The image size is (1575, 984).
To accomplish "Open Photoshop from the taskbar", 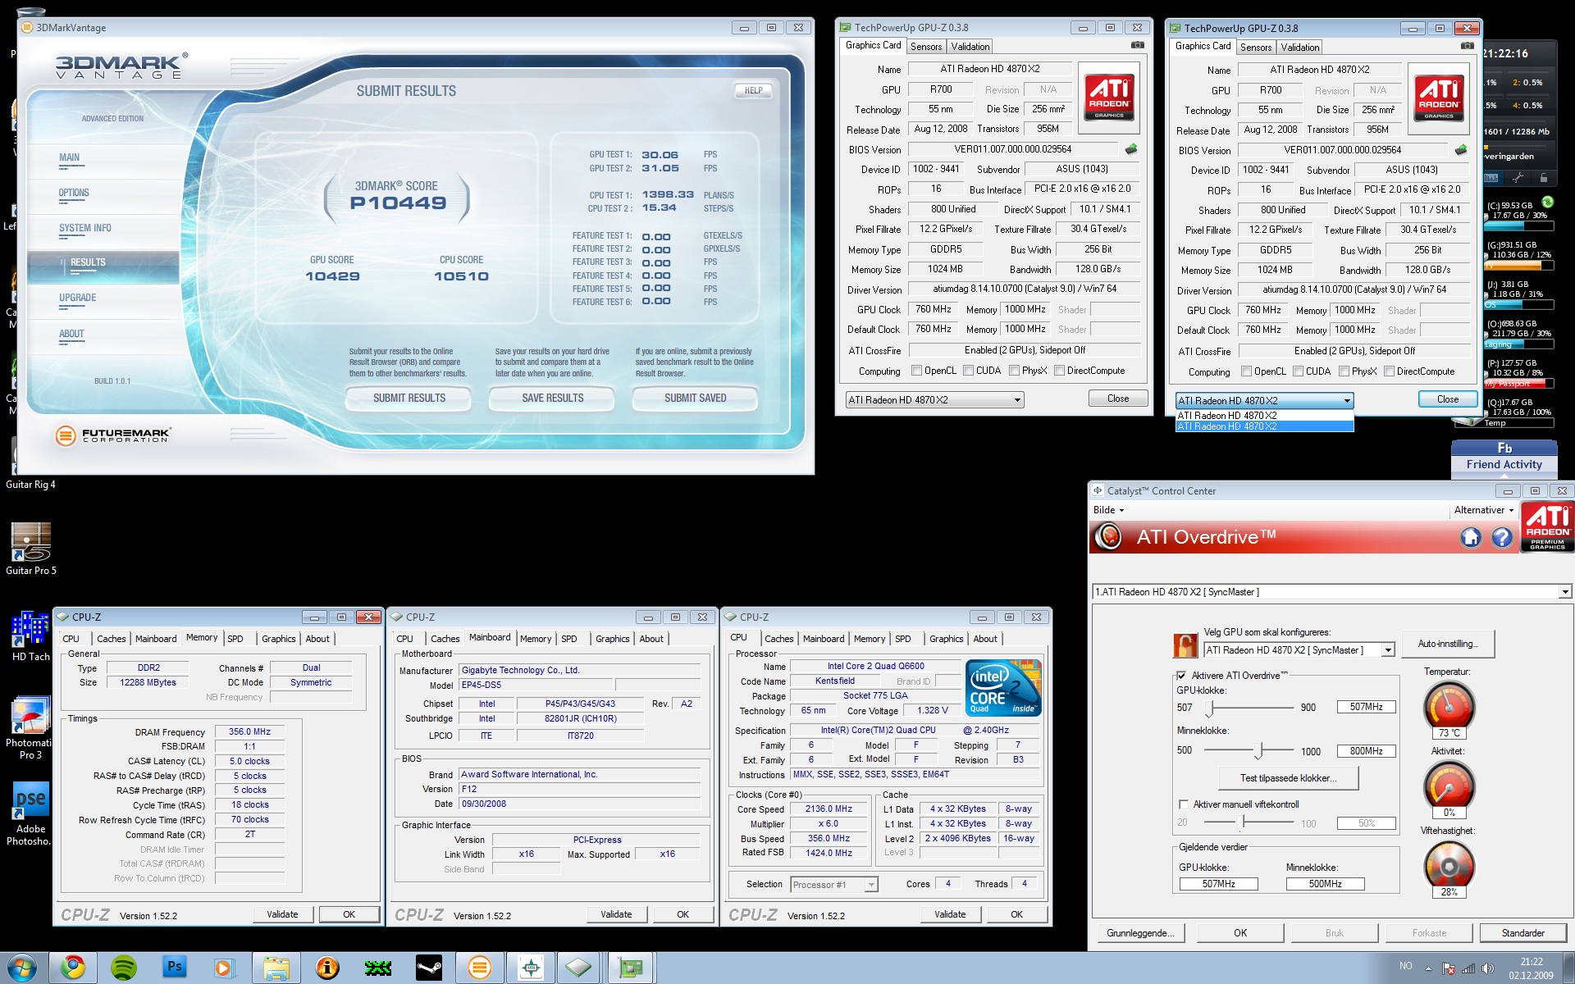I will (175, 968).
